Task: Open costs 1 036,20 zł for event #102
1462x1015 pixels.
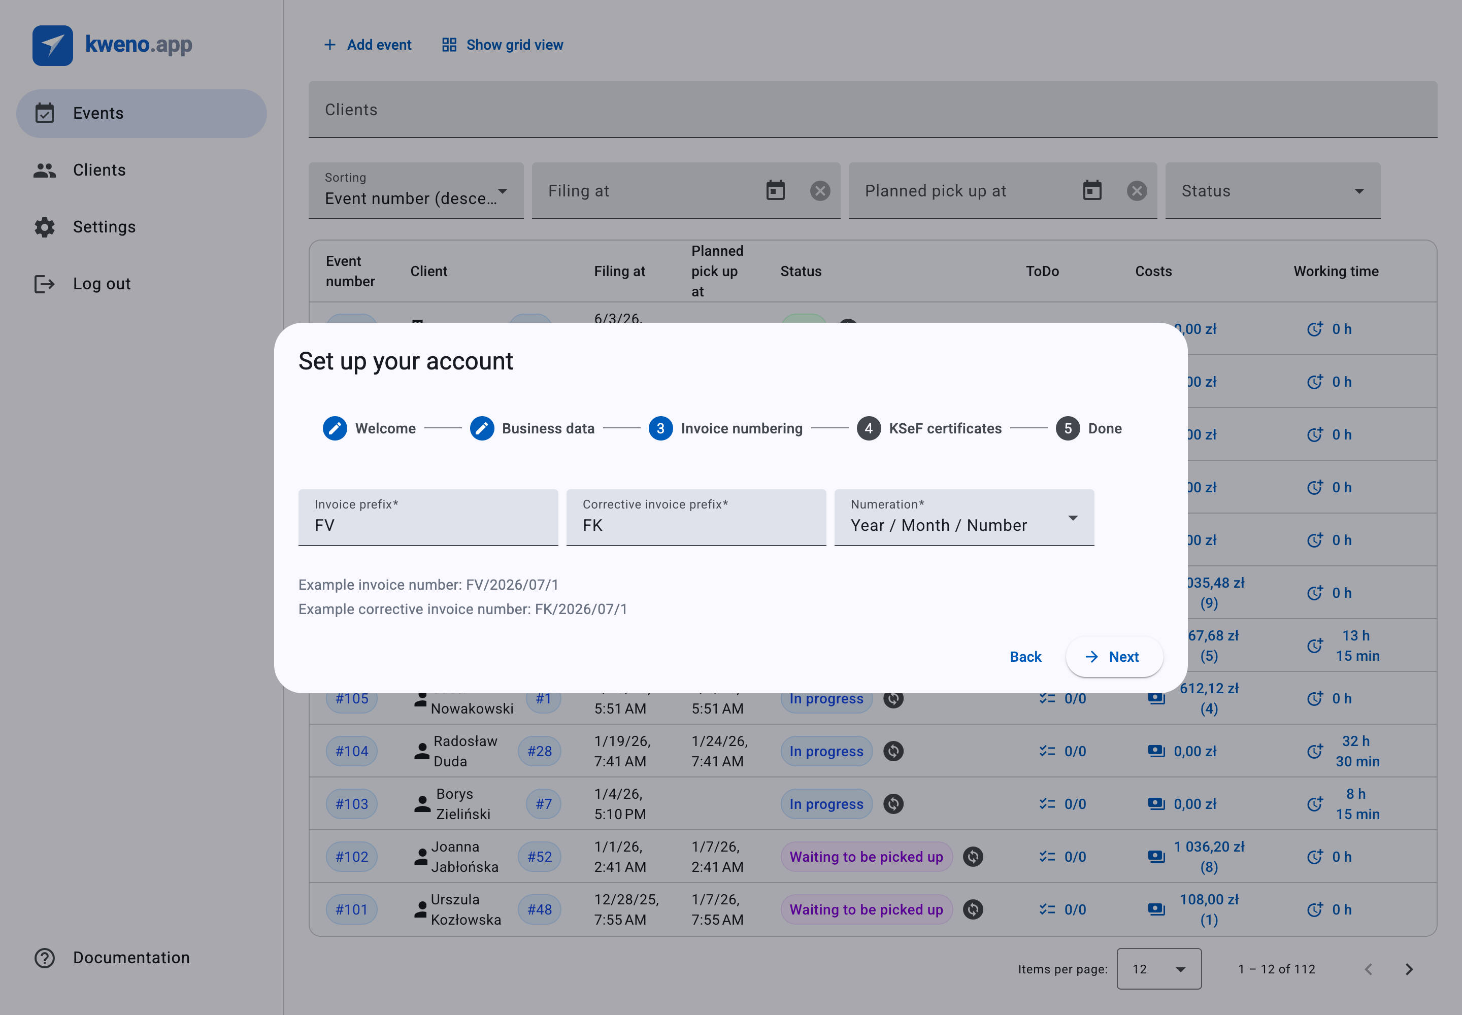Action: click(x=1196, y=857)
